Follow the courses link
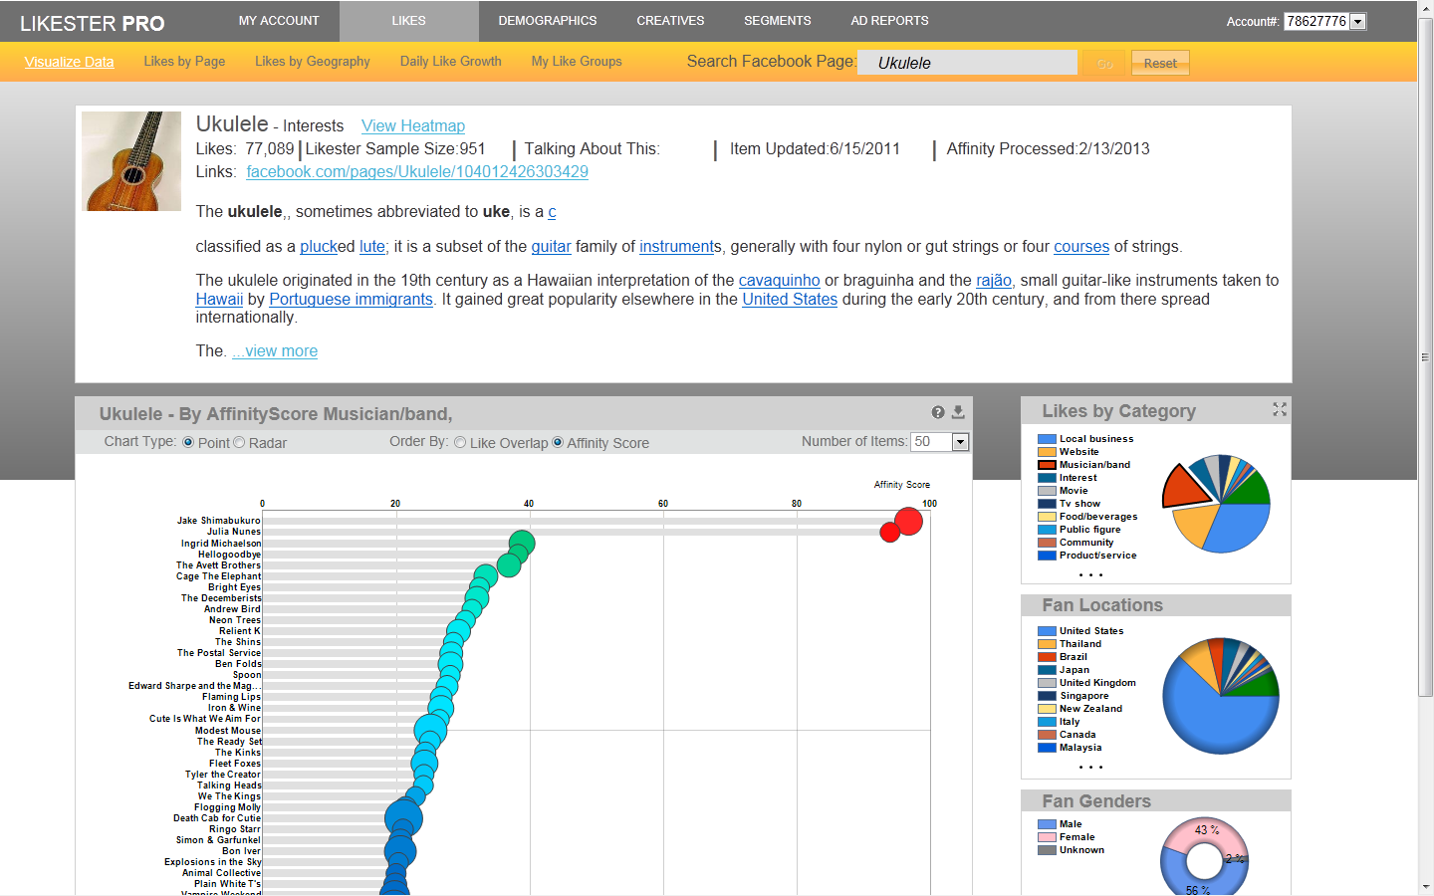The width and height of the screenshot is (1434, 896). coord(1081,247)
